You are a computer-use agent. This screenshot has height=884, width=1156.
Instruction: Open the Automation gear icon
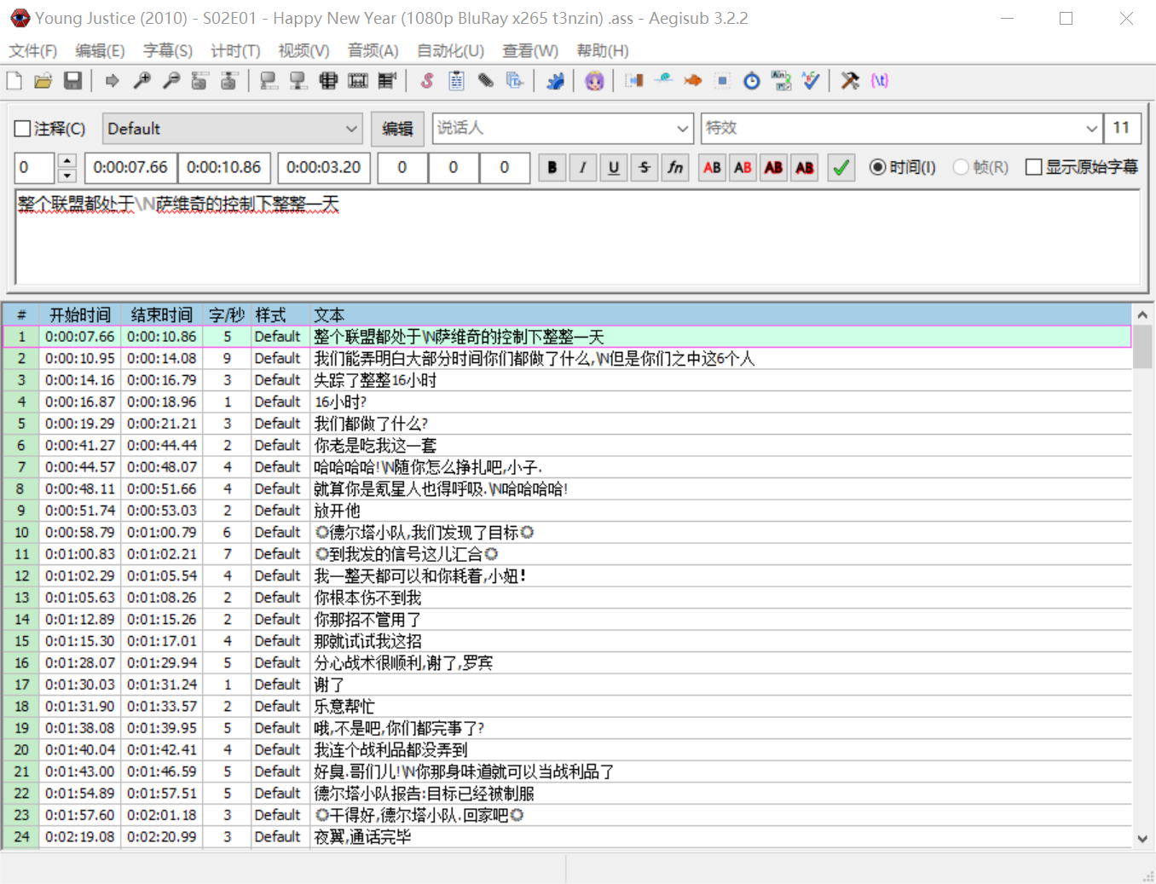[555, 81]
